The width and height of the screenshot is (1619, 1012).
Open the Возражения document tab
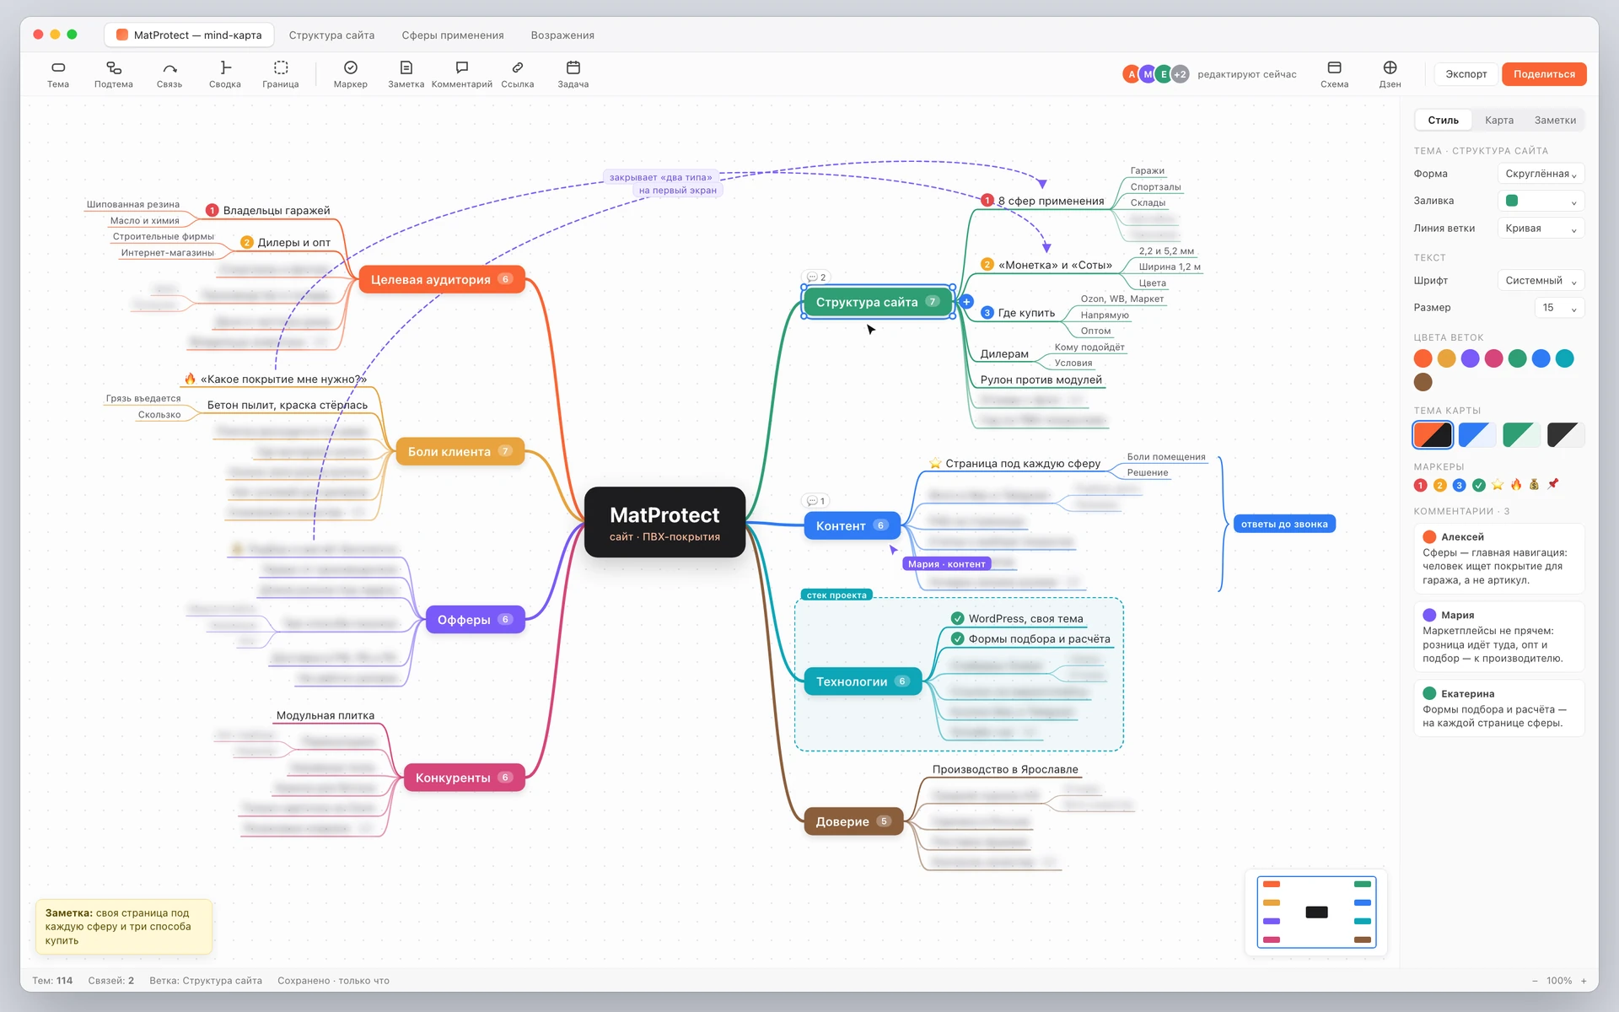[562, 35]
